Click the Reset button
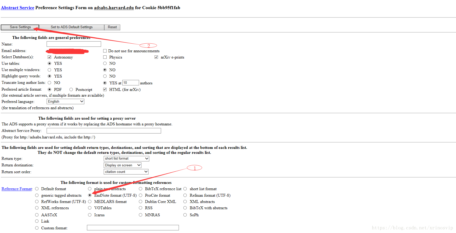 (112, 27)
